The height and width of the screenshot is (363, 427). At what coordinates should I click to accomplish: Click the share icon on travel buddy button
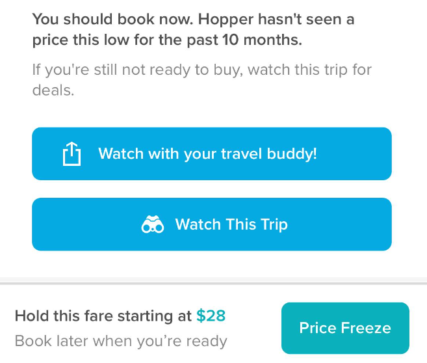point(71,154)
